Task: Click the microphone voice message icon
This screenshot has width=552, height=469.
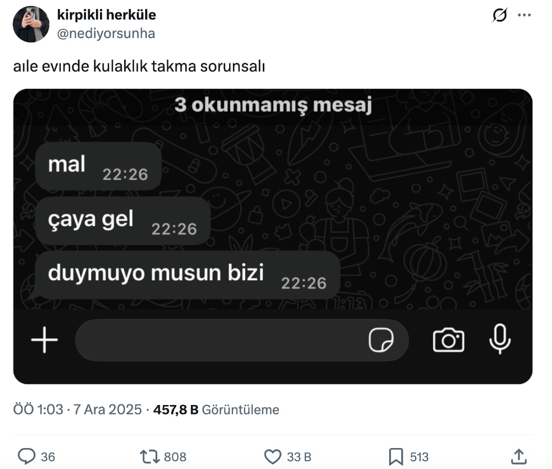Action: 500,339
